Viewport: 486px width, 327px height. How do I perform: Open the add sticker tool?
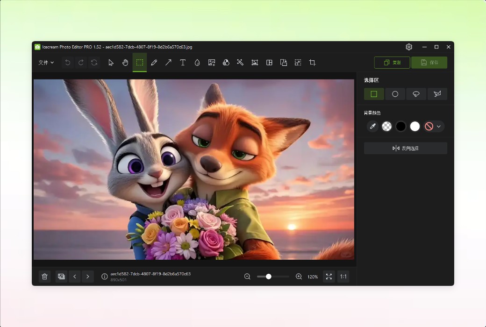point(211,62)
